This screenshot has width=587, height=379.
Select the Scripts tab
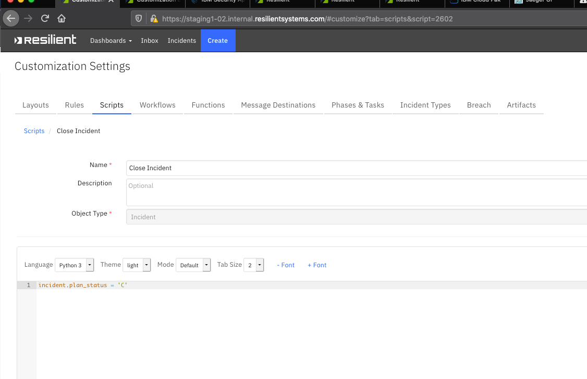pyautogui.click(x=112, y=105)
